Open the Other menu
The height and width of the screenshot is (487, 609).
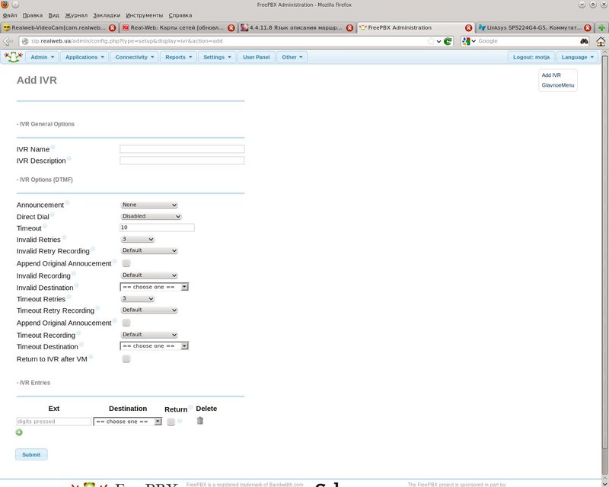pos(292,57)
